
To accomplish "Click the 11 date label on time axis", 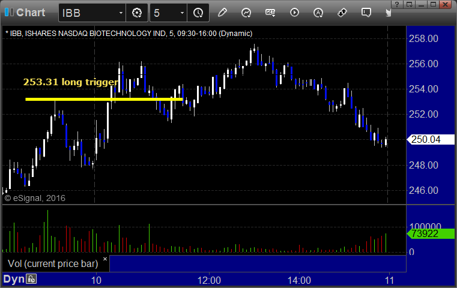I will point(389,280).
